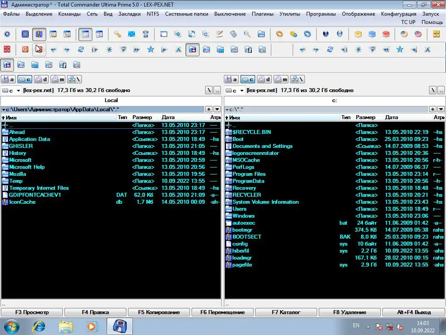This screenshot has width=446, height=335.
Task: Click the dark blue globe icon
Action: click(326, 34)
